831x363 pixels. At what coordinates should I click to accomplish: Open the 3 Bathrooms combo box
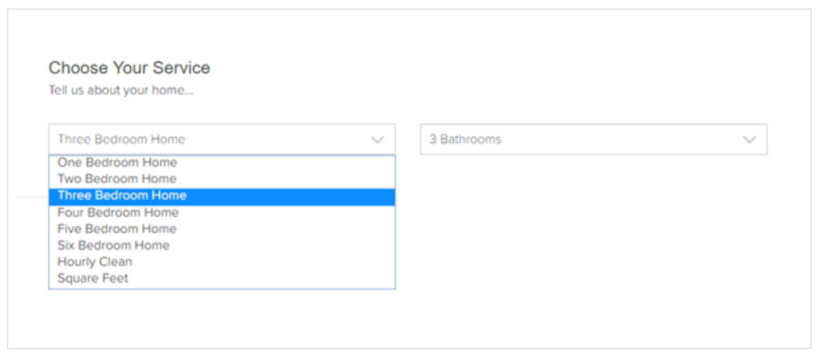tap(594, 139)
